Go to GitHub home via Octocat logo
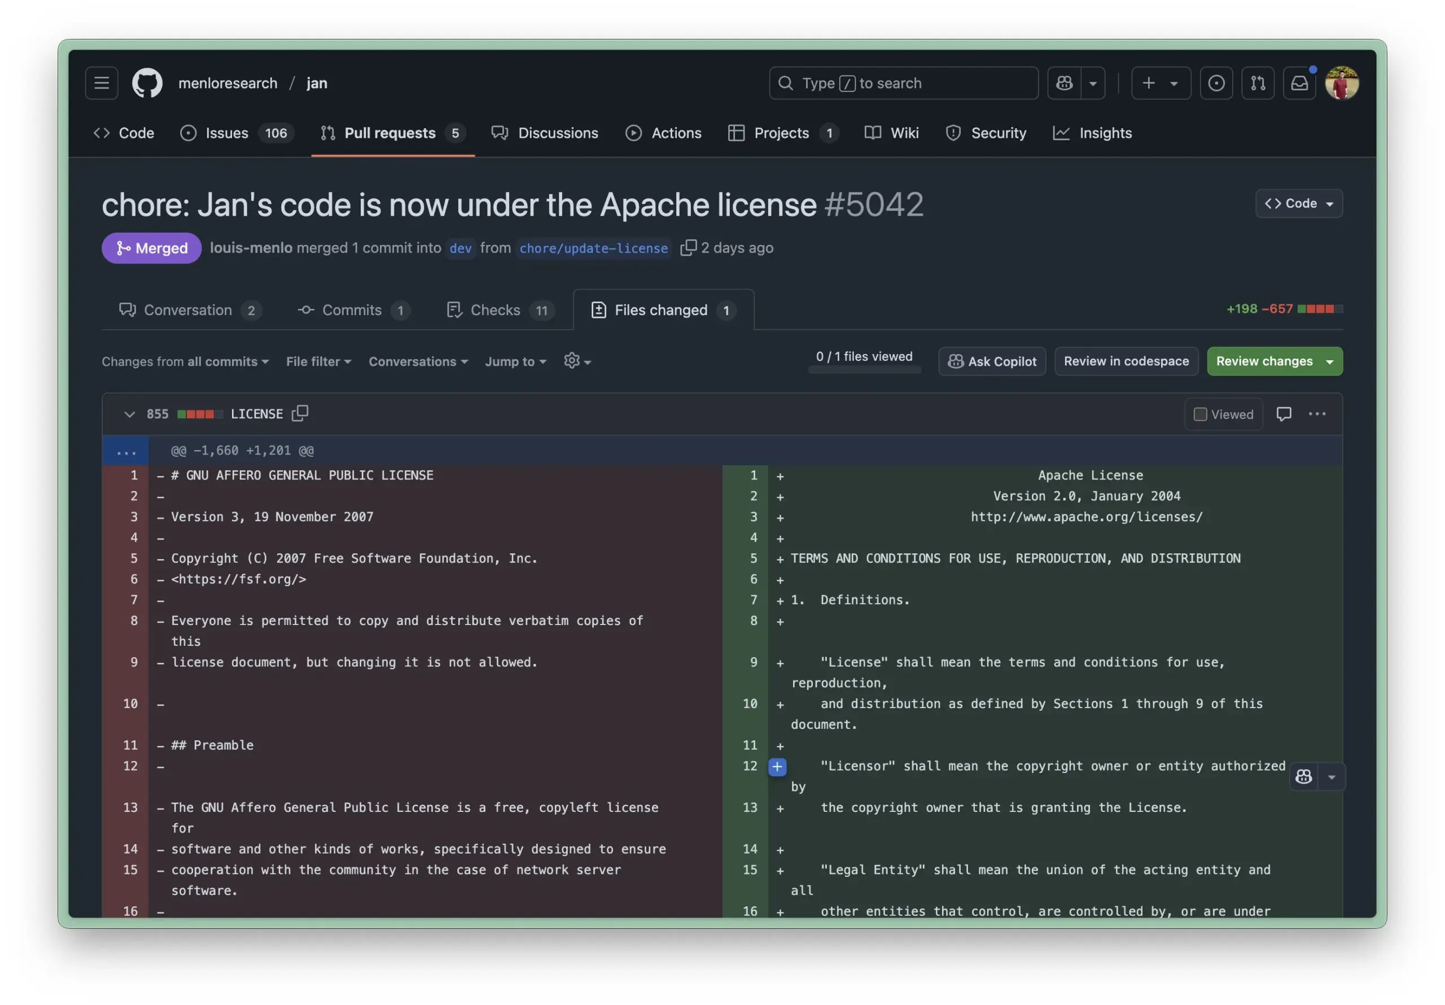The image size is (1445, 1005). pos(147,82)
